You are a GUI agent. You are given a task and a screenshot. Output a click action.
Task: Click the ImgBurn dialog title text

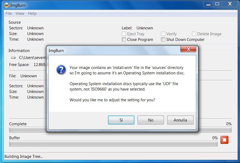coord(56,51)
